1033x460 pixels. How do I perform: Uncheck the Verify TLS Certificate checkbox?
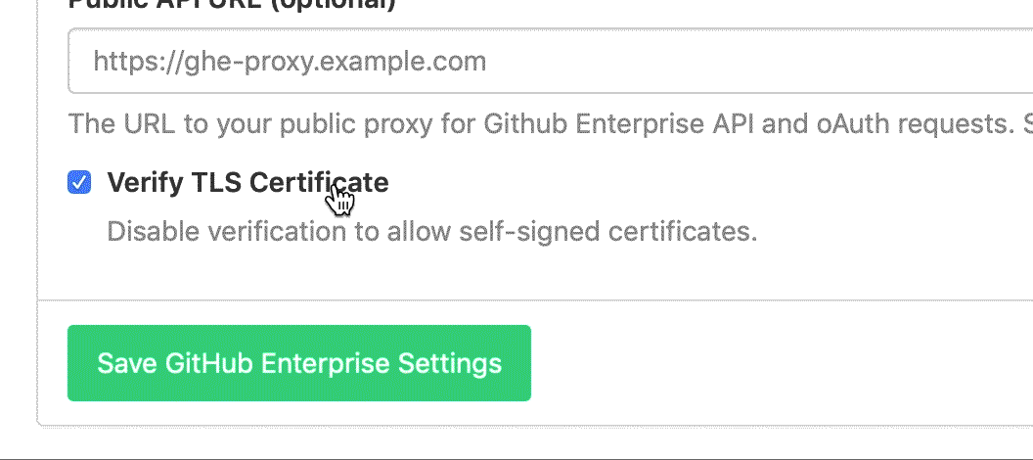tap(79, 182)
